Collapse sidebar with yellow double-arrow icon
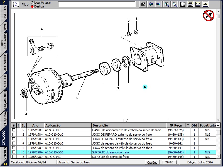223x167 pixels. (5, 164)
